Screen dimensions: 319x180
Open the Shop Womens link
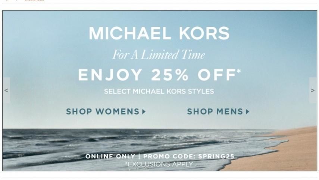pyautogui.click(x=106, y=111)
